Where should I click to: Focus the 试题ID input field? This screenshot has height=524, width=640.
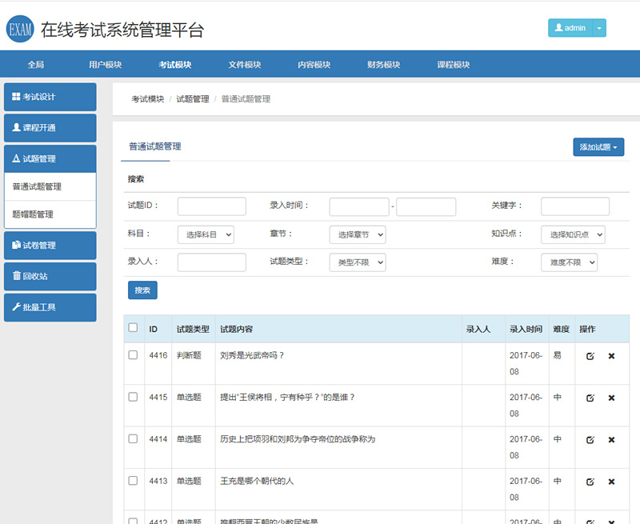click(211, 206)
